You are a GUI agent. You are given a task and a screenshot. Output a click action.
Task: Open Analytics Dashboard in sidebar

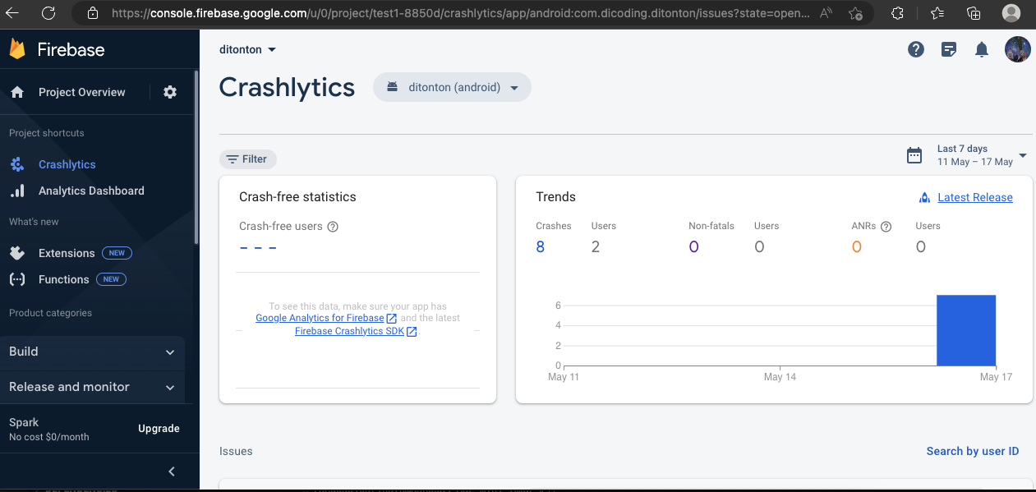pyautogui.click(x=92, y=191)
